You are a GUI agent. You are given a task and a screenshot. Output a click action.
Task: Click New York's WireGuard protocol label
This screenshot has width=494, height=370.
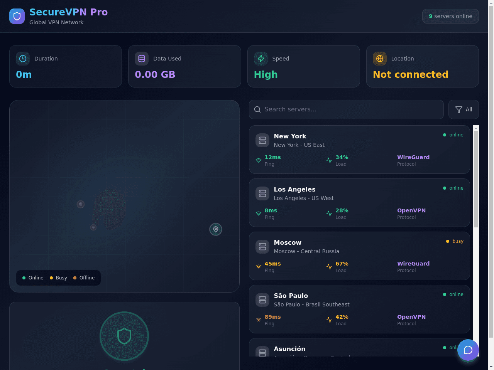(x=413, y=157)
